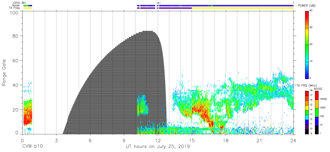Click the 'CVW b10' radar beam label
The image size is (330, 152).
pyautogui.click(x=33, y=147)
